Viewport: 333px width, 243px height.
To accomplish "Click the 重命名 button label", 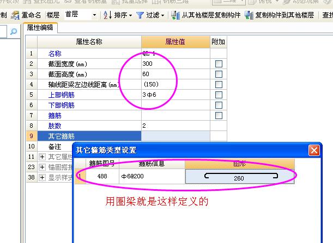I will (x=31, y=15).
